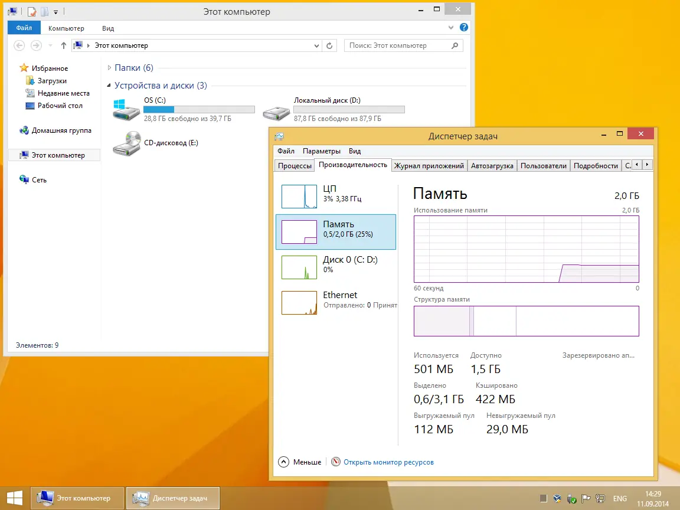Image resolution: width=680 pixels, height=510 pixels.
Task: Click Этот компьютер taskbar button
Action: [x=77, y=498]
